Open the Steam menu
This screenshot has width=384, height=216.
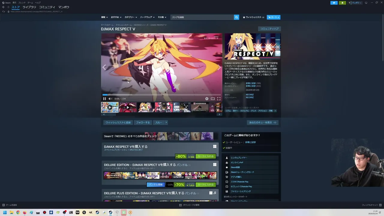(6, 2)
